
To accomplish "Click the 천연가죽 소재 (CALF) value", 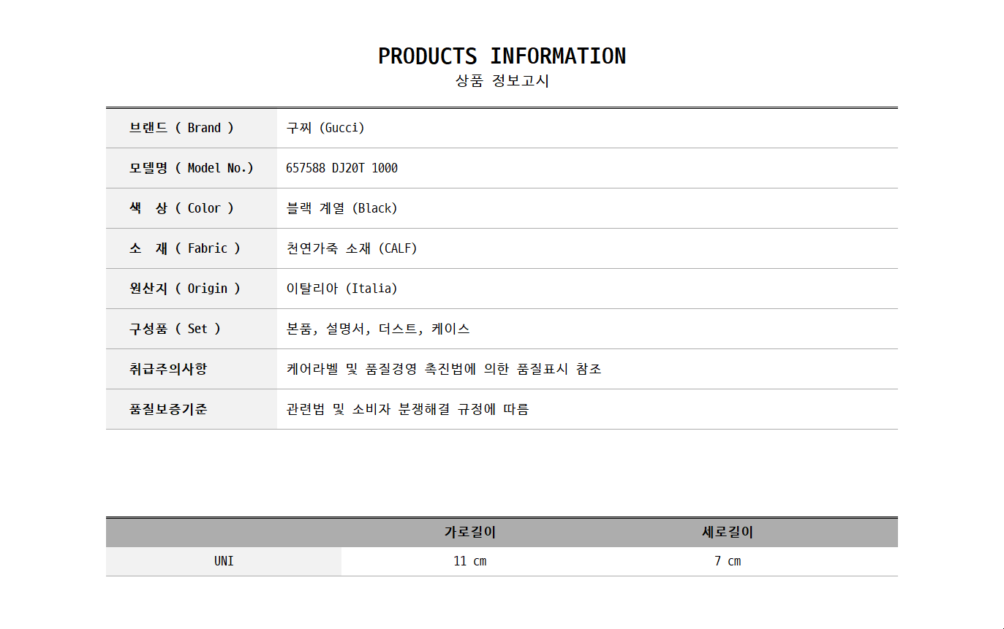I will [352, 248].
